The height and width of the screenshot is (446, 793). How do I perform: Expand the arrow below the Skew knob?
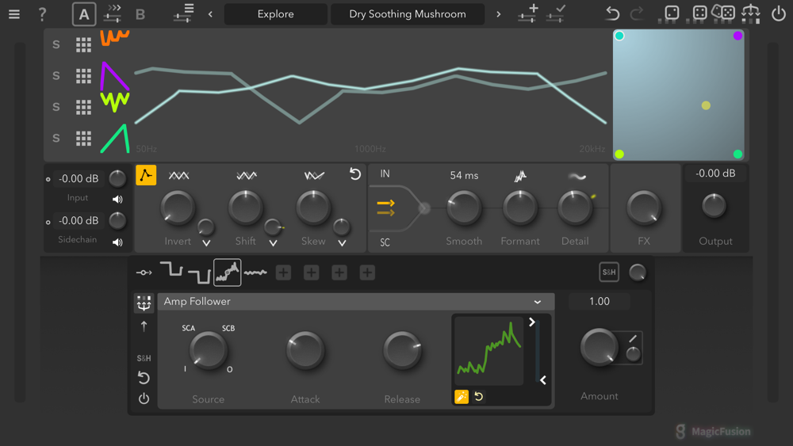point(342,242)
